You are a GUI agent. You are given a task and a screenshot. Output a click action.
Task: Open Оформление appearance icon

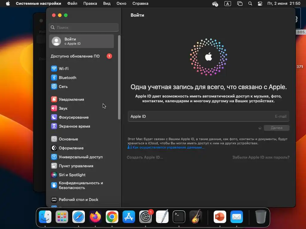(54, 148)
